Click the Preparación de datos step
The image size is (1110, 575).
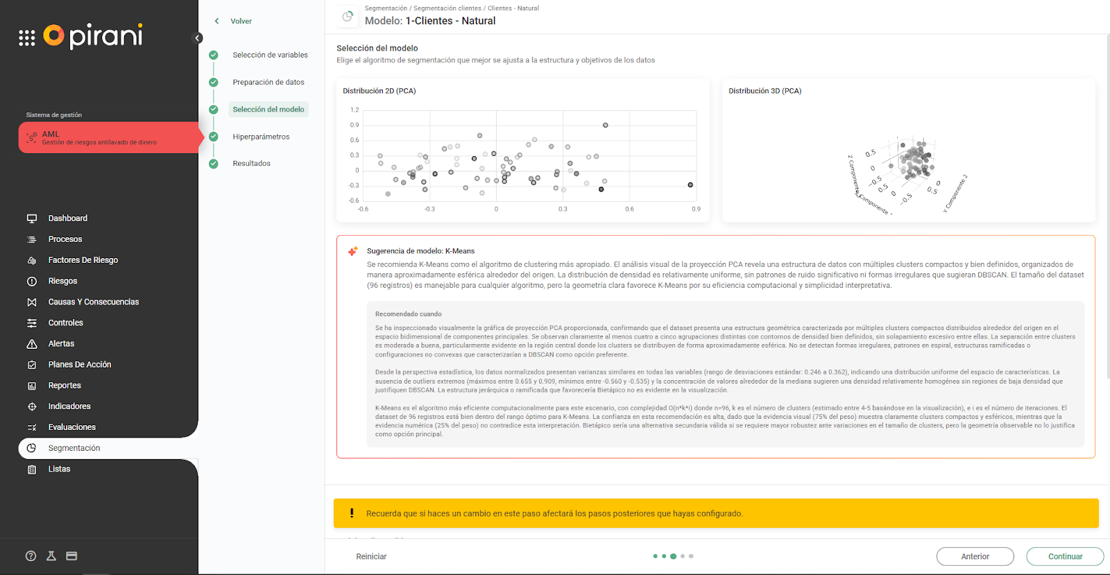coord(268,83)
